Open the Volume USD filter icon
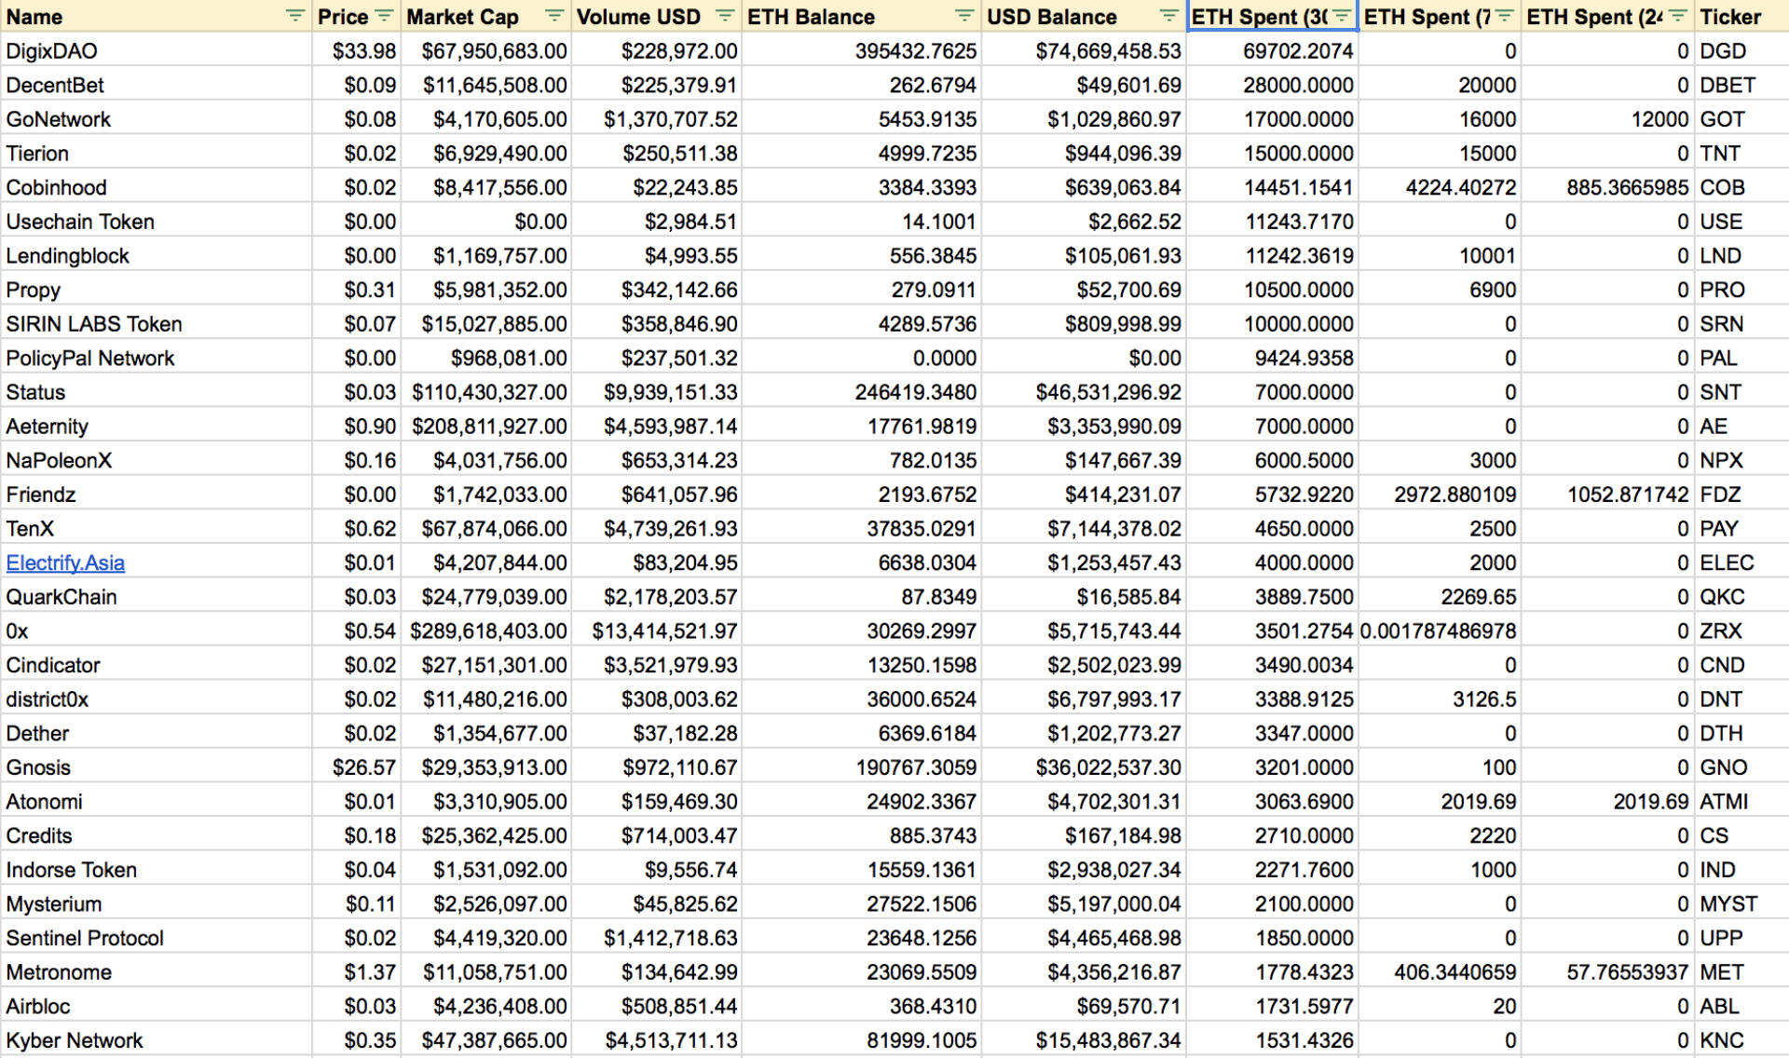 [725, 16]
